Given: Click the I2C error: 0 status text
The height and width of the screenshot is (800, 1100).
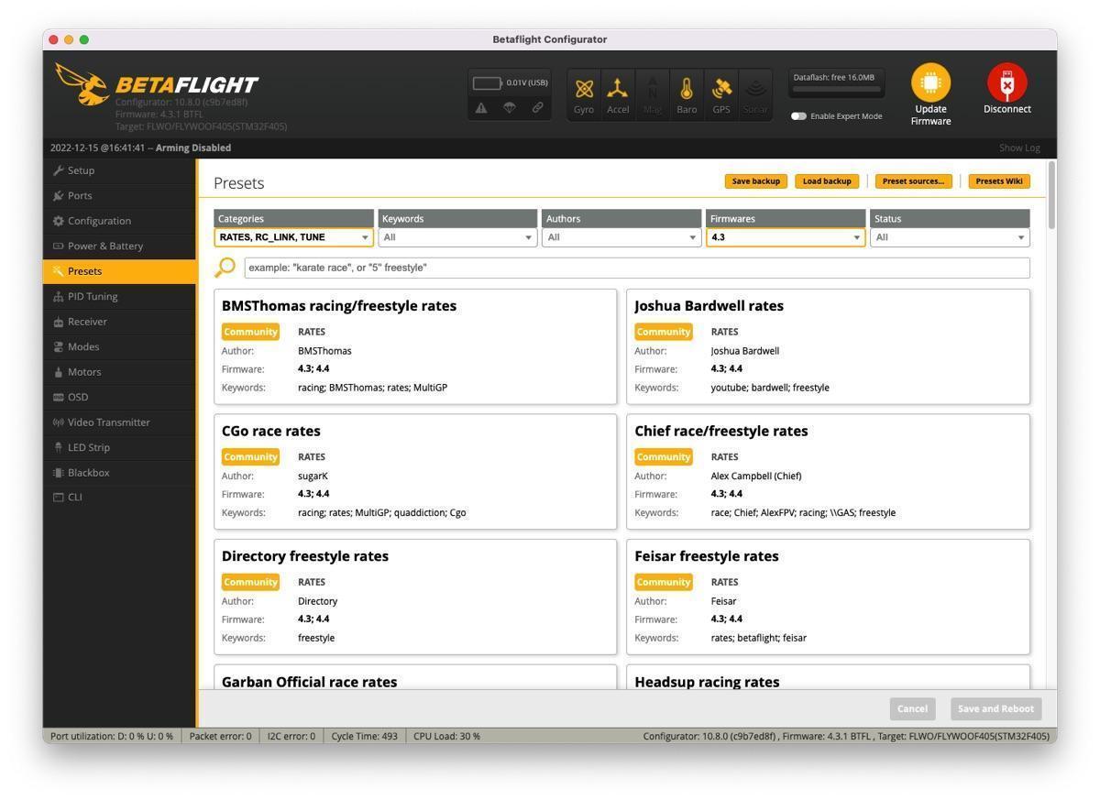Looking at the screenshot, I should 291,736.
